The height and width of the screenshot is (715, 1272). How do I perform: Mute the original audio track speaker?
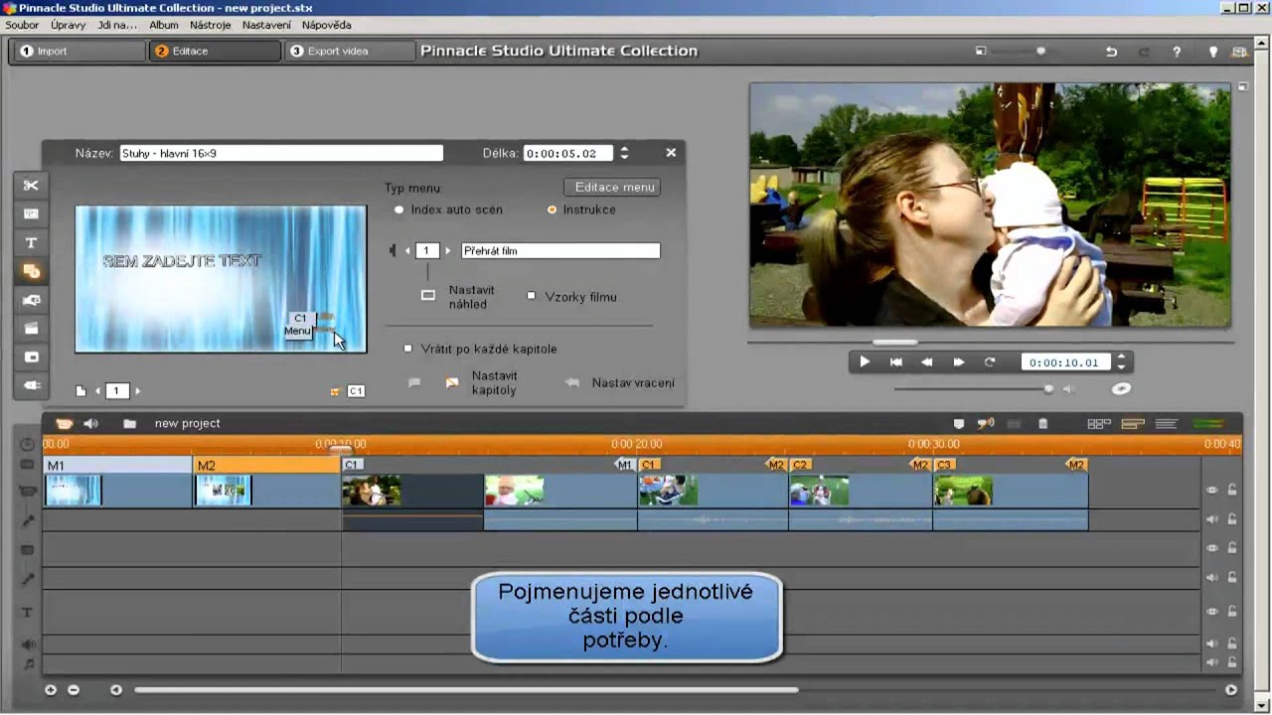[1212, 518]
